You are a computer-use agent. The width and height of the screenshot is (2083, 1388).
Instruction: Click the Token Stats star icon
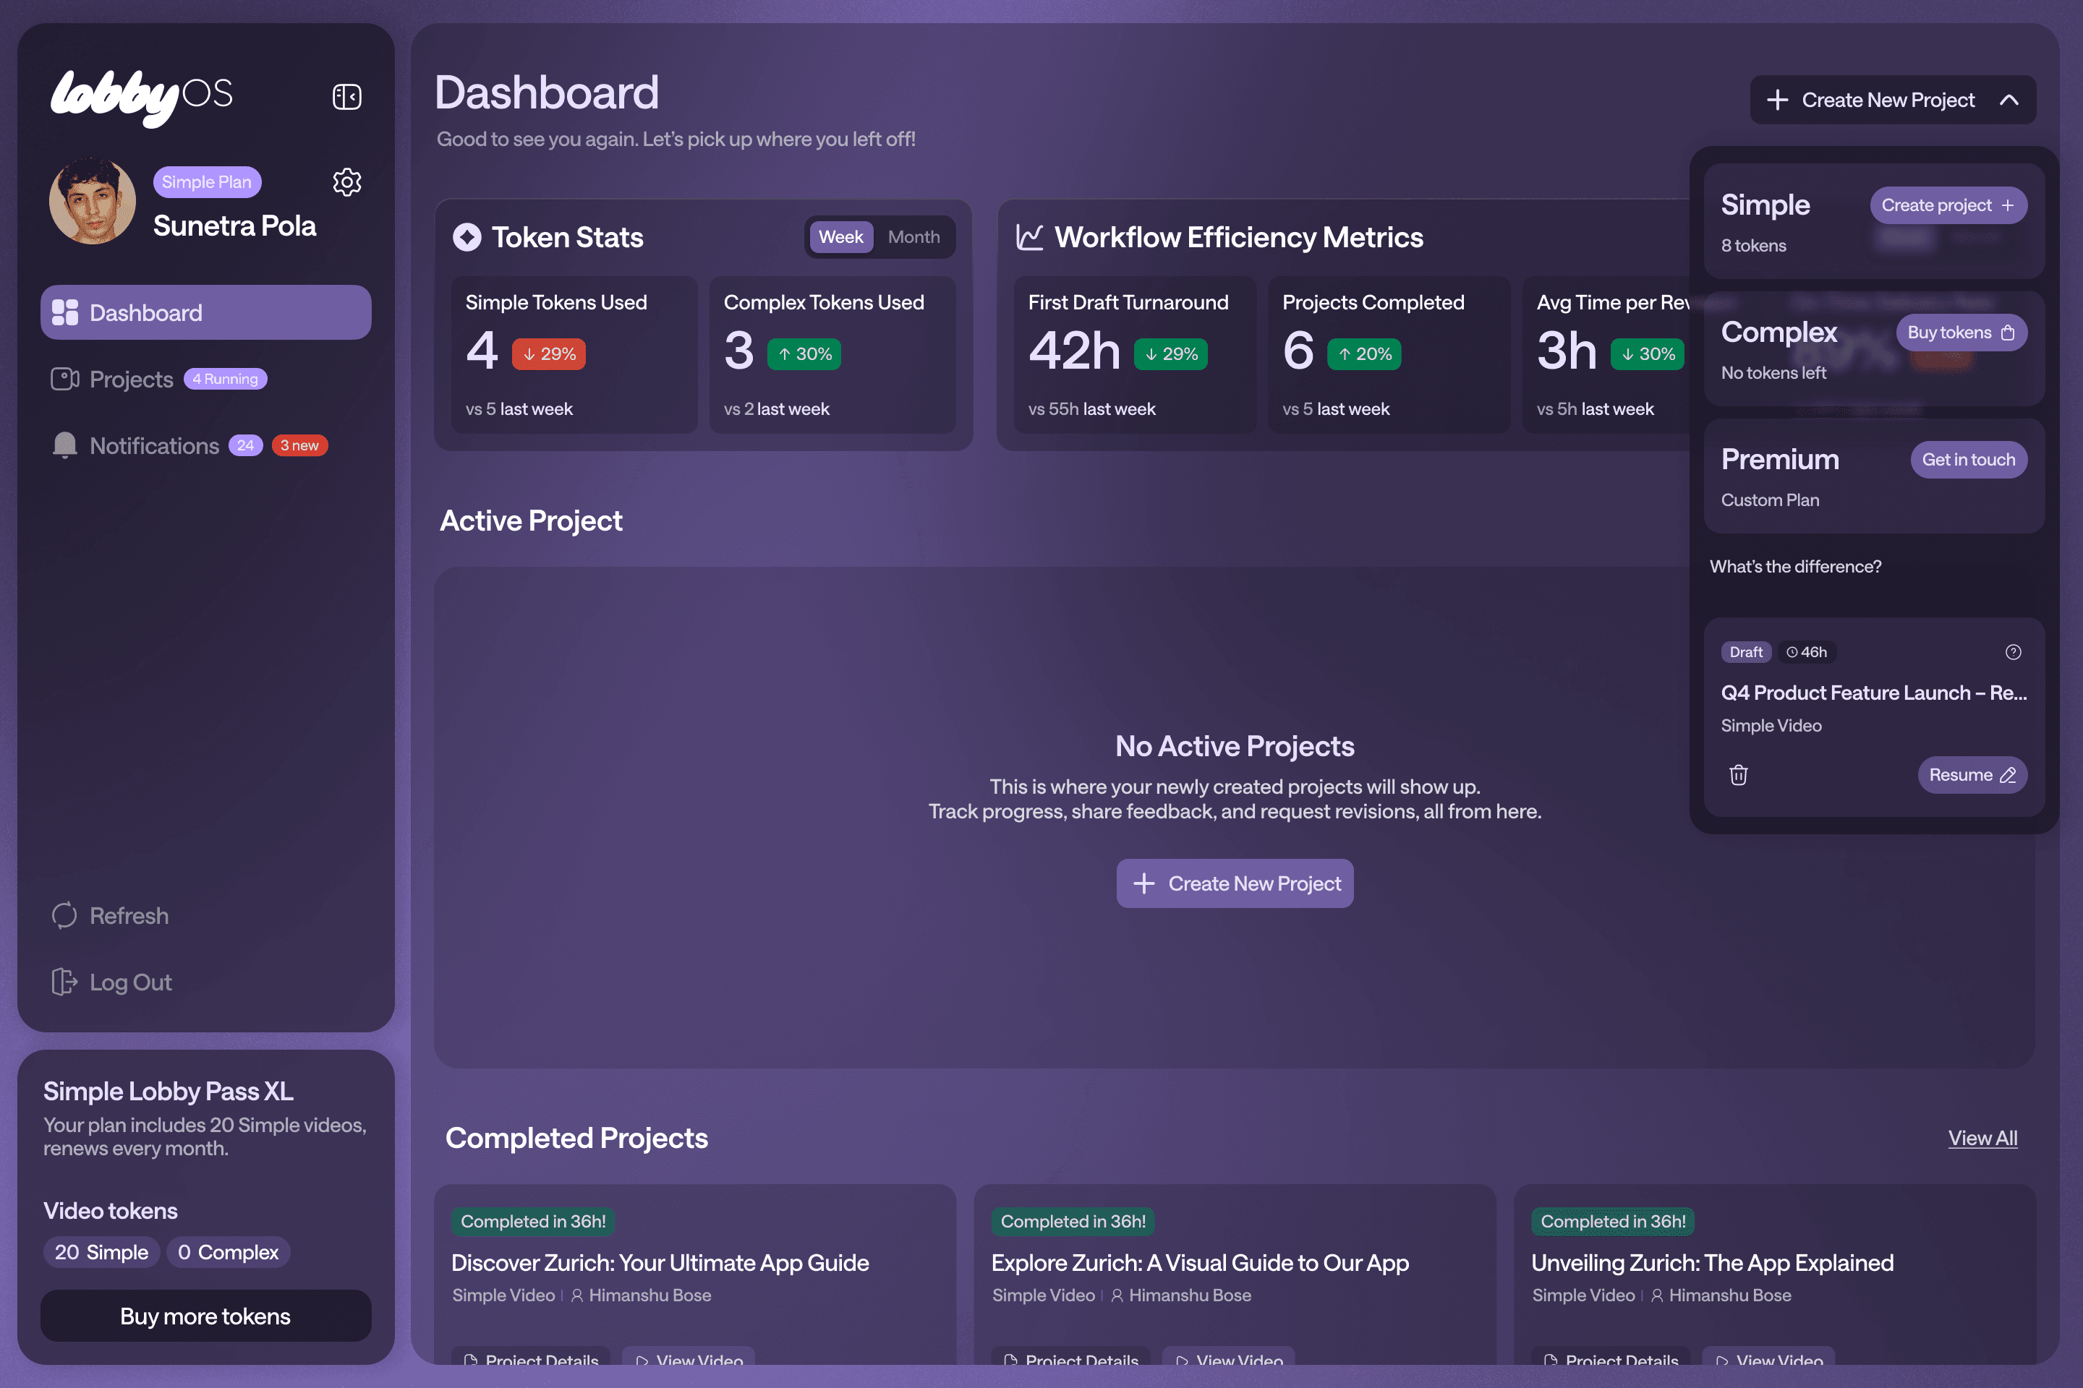click(x=467, y=237)
